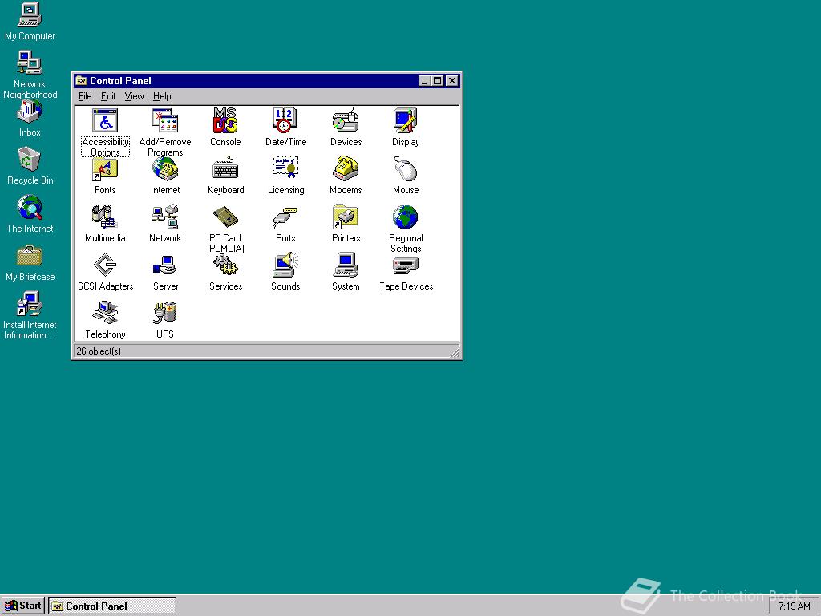Click the System icon
Viewport: 821px width, 616px height.
(346, 265)
